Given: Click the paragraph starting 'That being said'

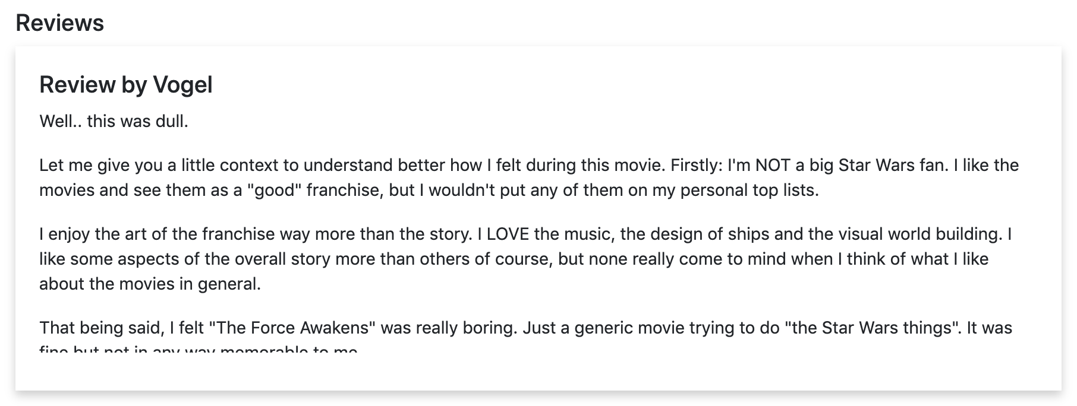Looking at the screenshot, I should pos(525,328).
